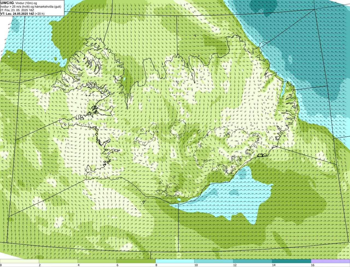Click the legend label '4'
This screenshot has height=267, width=350.
point(78,265)
